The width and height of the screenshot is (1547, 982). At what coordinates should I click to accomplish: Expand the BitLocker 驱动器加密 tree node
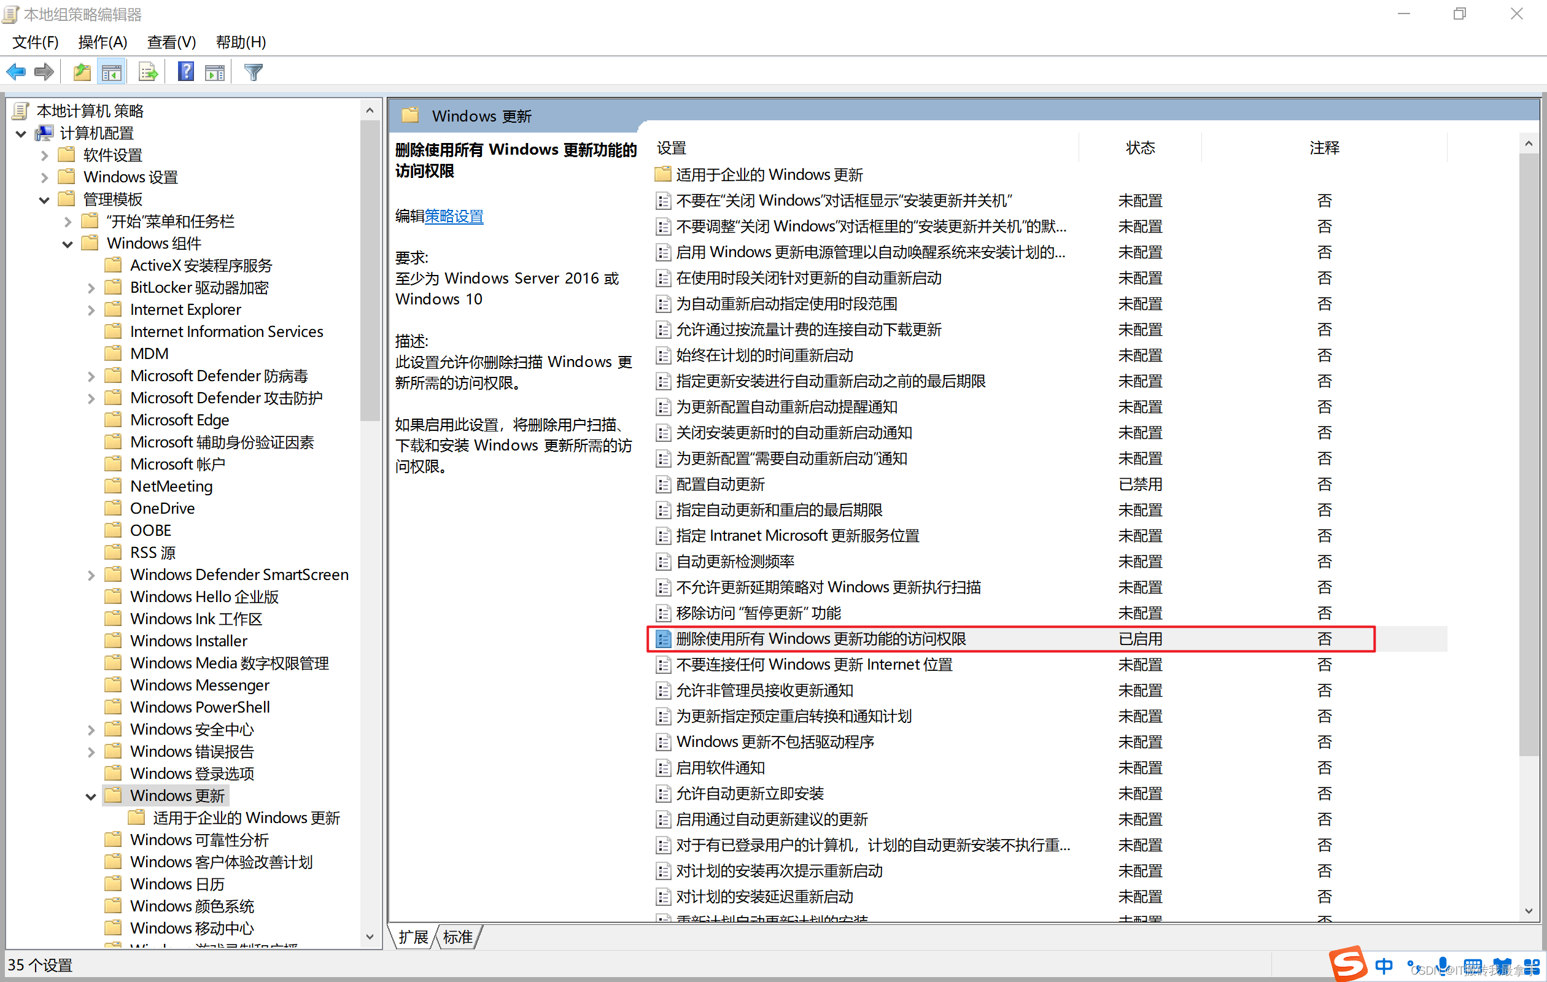[91, 288]
